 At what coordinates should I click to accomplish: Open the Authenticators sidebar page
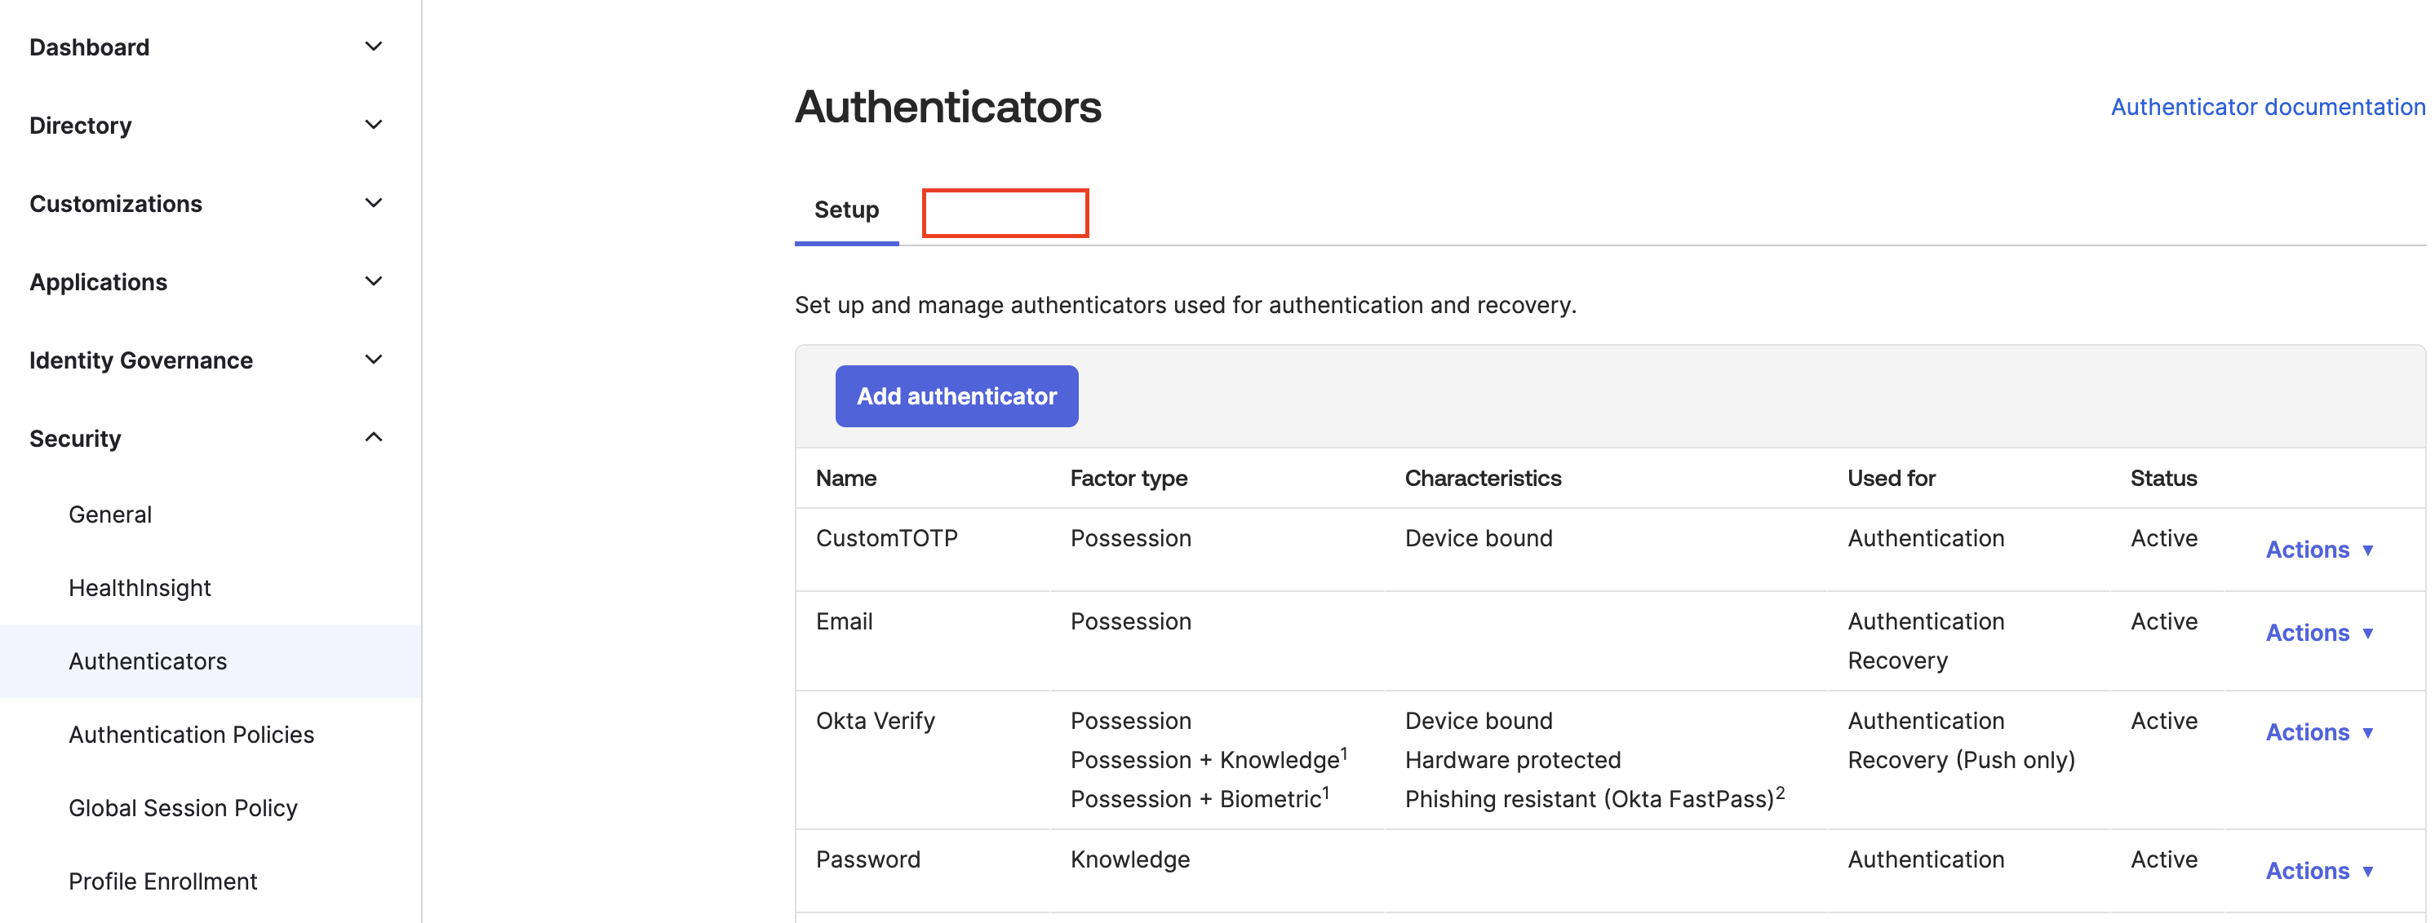pos(148,660)
